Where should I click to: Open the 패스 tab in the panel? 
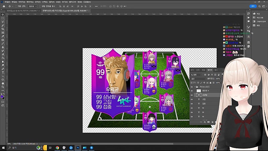click(x=217, y=70)
